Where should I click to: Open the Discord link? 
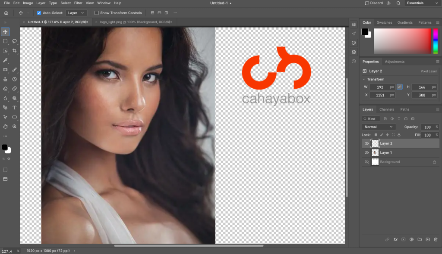tap(374, 3)
